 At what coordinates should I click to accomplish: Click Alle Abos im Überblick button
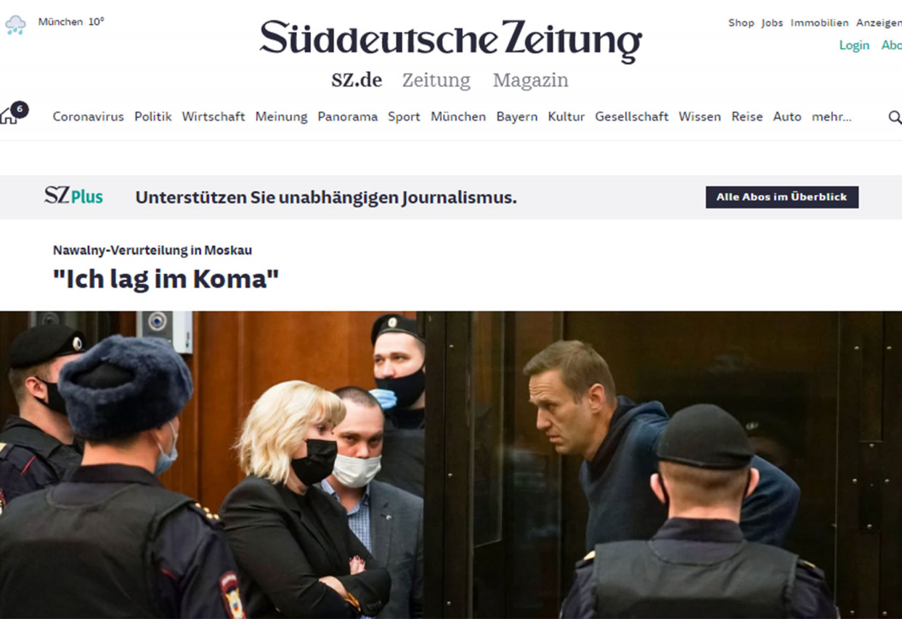pyautogui.click(x=782, y=197)
